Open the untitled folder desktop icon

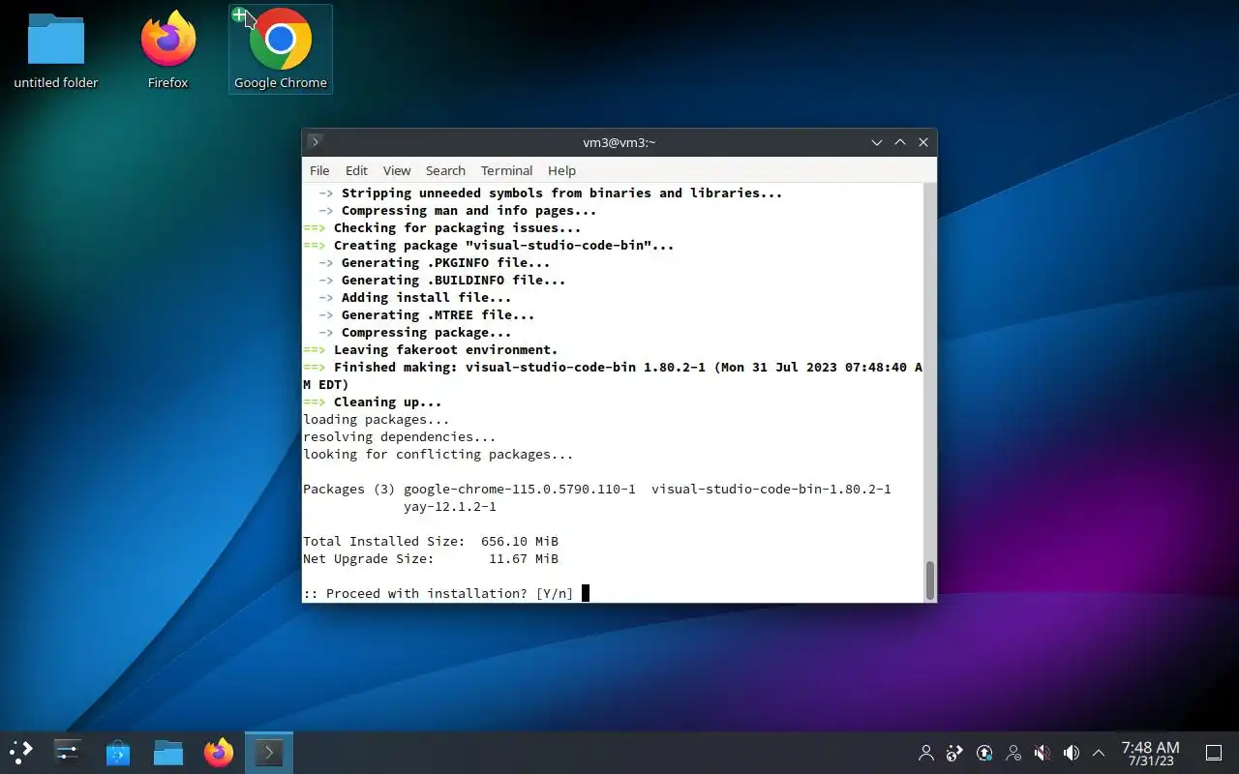(56, 50)
